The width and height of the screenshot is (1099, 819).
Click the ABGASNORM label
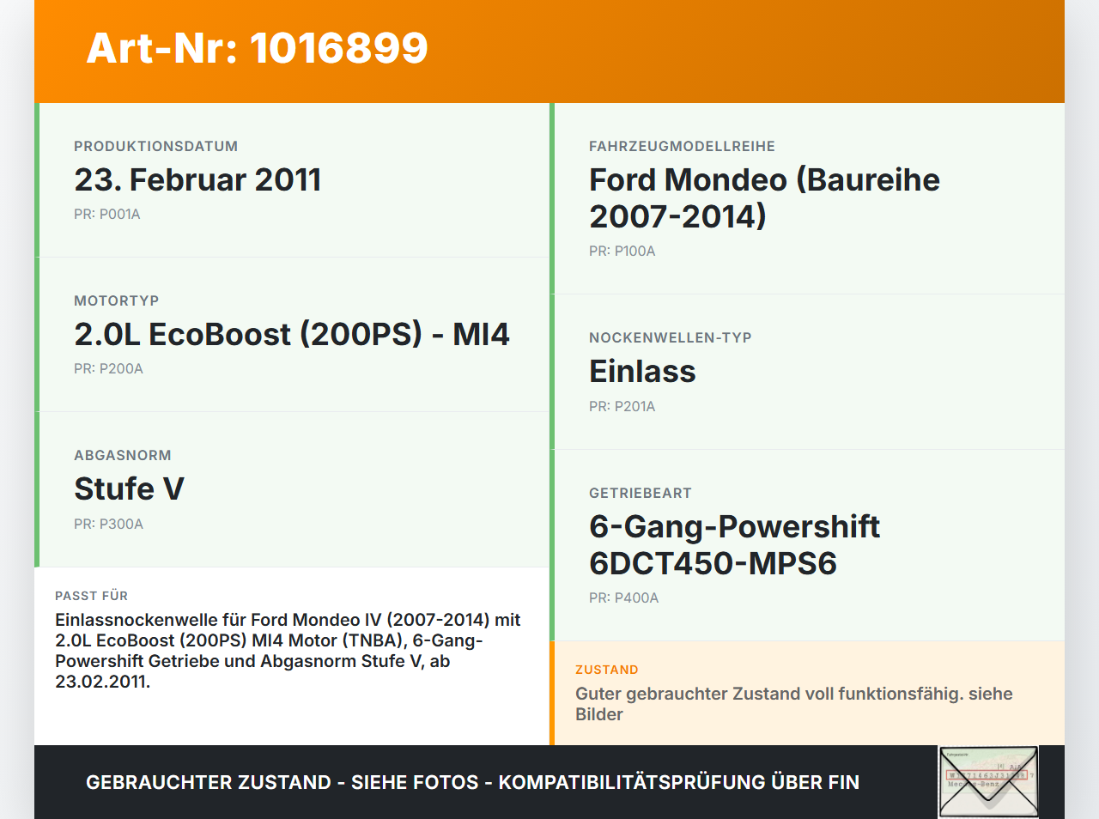point(123,455)
